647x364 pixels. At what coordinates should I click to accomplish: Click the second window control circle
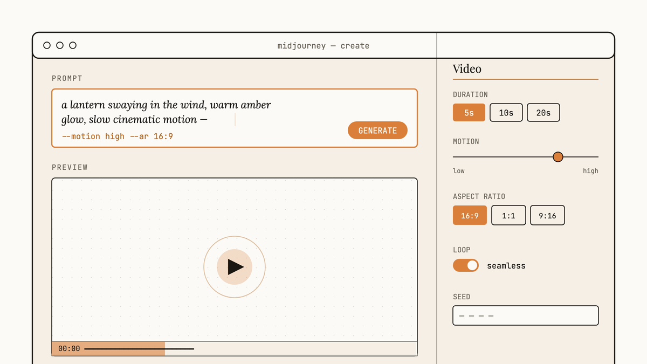(60, 45)
